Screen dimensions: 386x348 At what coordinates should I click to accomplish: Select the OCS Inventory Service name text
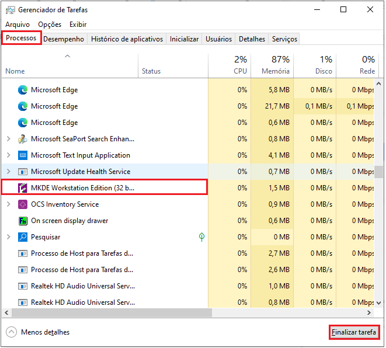(x=65, y=204)
